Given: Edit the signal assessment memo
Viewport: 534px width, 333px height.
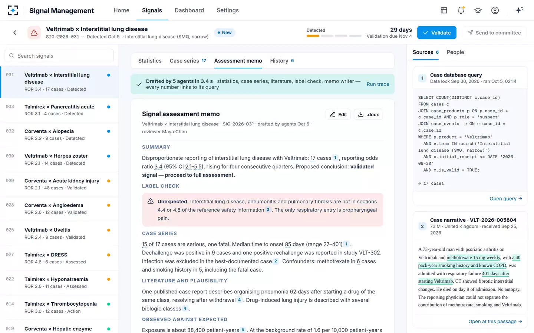Looking at the screenshot, I should pos(338,114).
